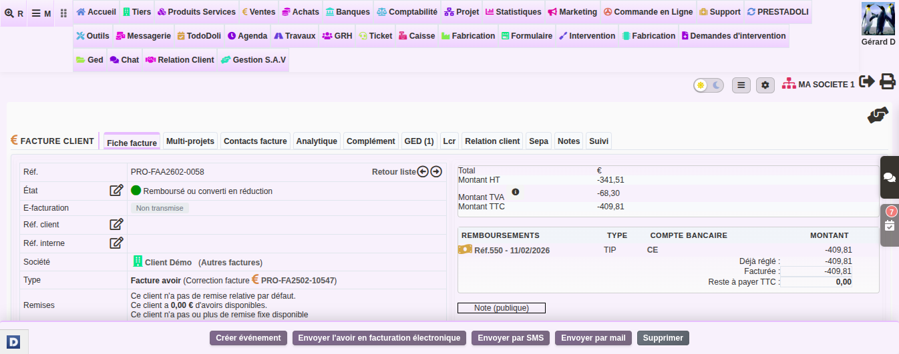The height and width of the screenshot is (354, 899).
Task: Open the Tiers menu
Action: tap(137, 12)
